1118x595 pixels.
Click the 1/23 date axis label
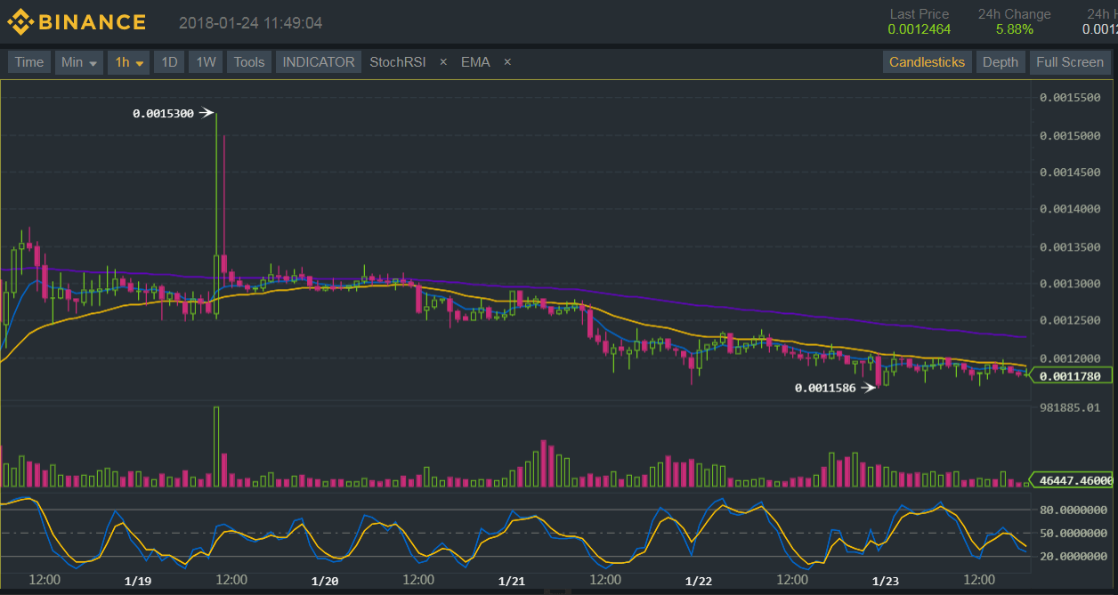[886, 581]
